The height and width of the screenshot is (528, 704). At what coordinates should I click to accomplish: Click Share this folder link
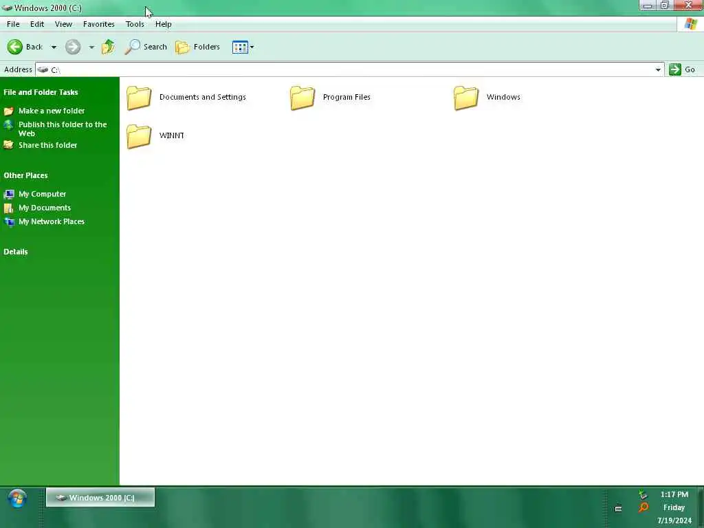(47, 145)
